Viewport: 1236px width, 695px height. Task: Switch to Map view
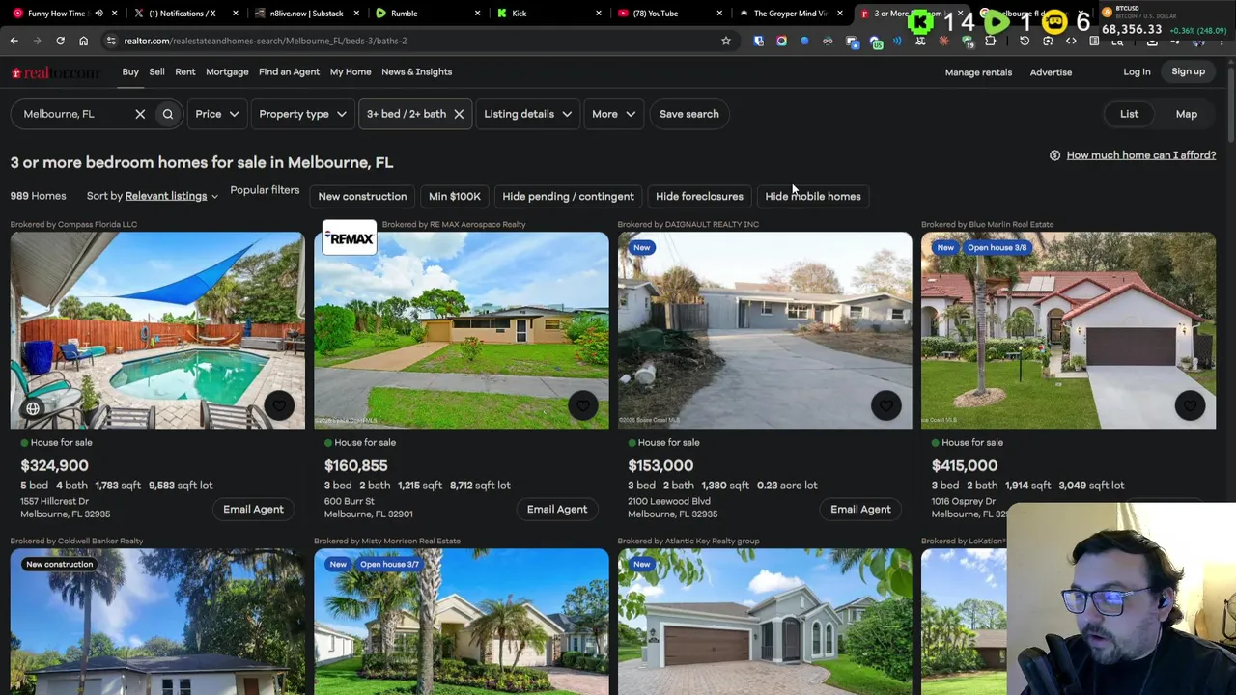[x=1186, y=114]
